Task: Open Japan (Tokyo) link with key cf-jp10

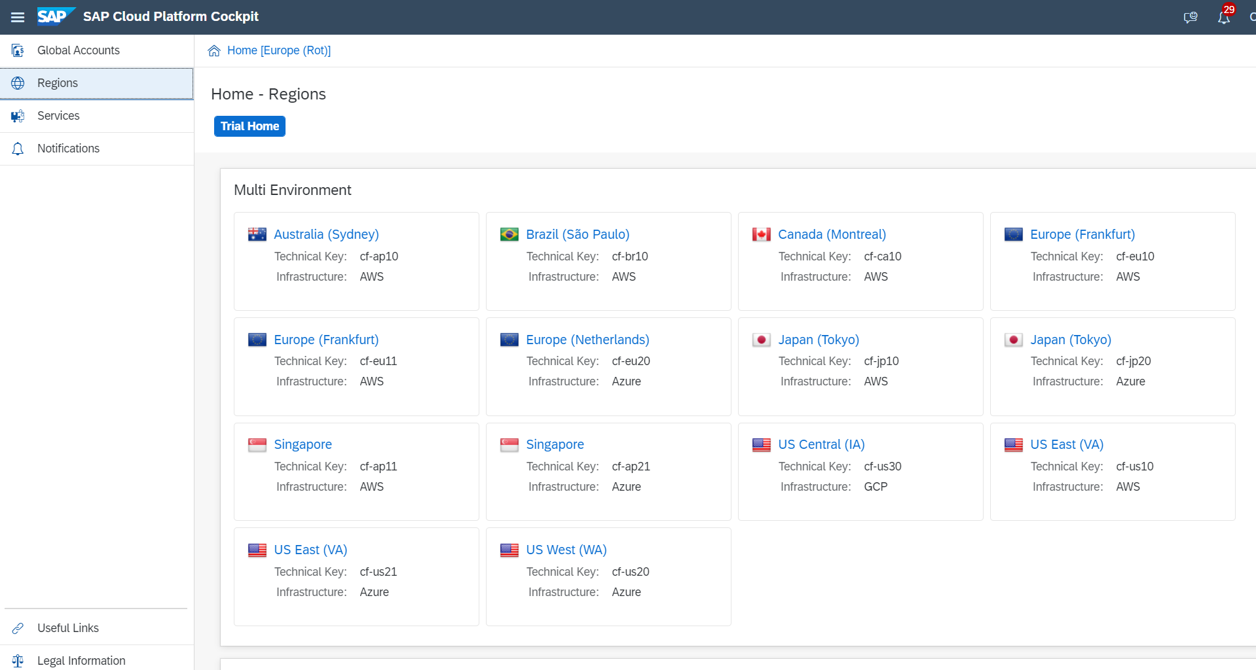Action: pyautogui.click(x=819, y=340)
